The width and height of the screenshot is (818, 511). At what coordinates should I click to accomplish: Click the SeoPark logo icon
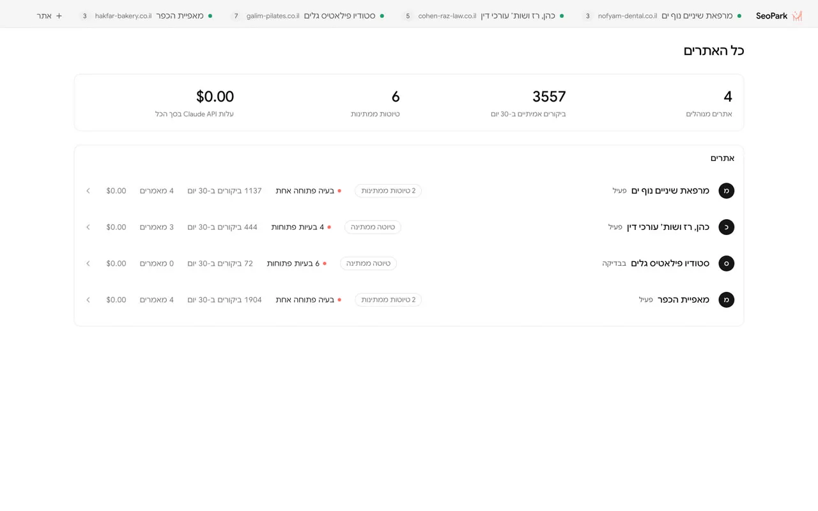click(x=797, y=16)
